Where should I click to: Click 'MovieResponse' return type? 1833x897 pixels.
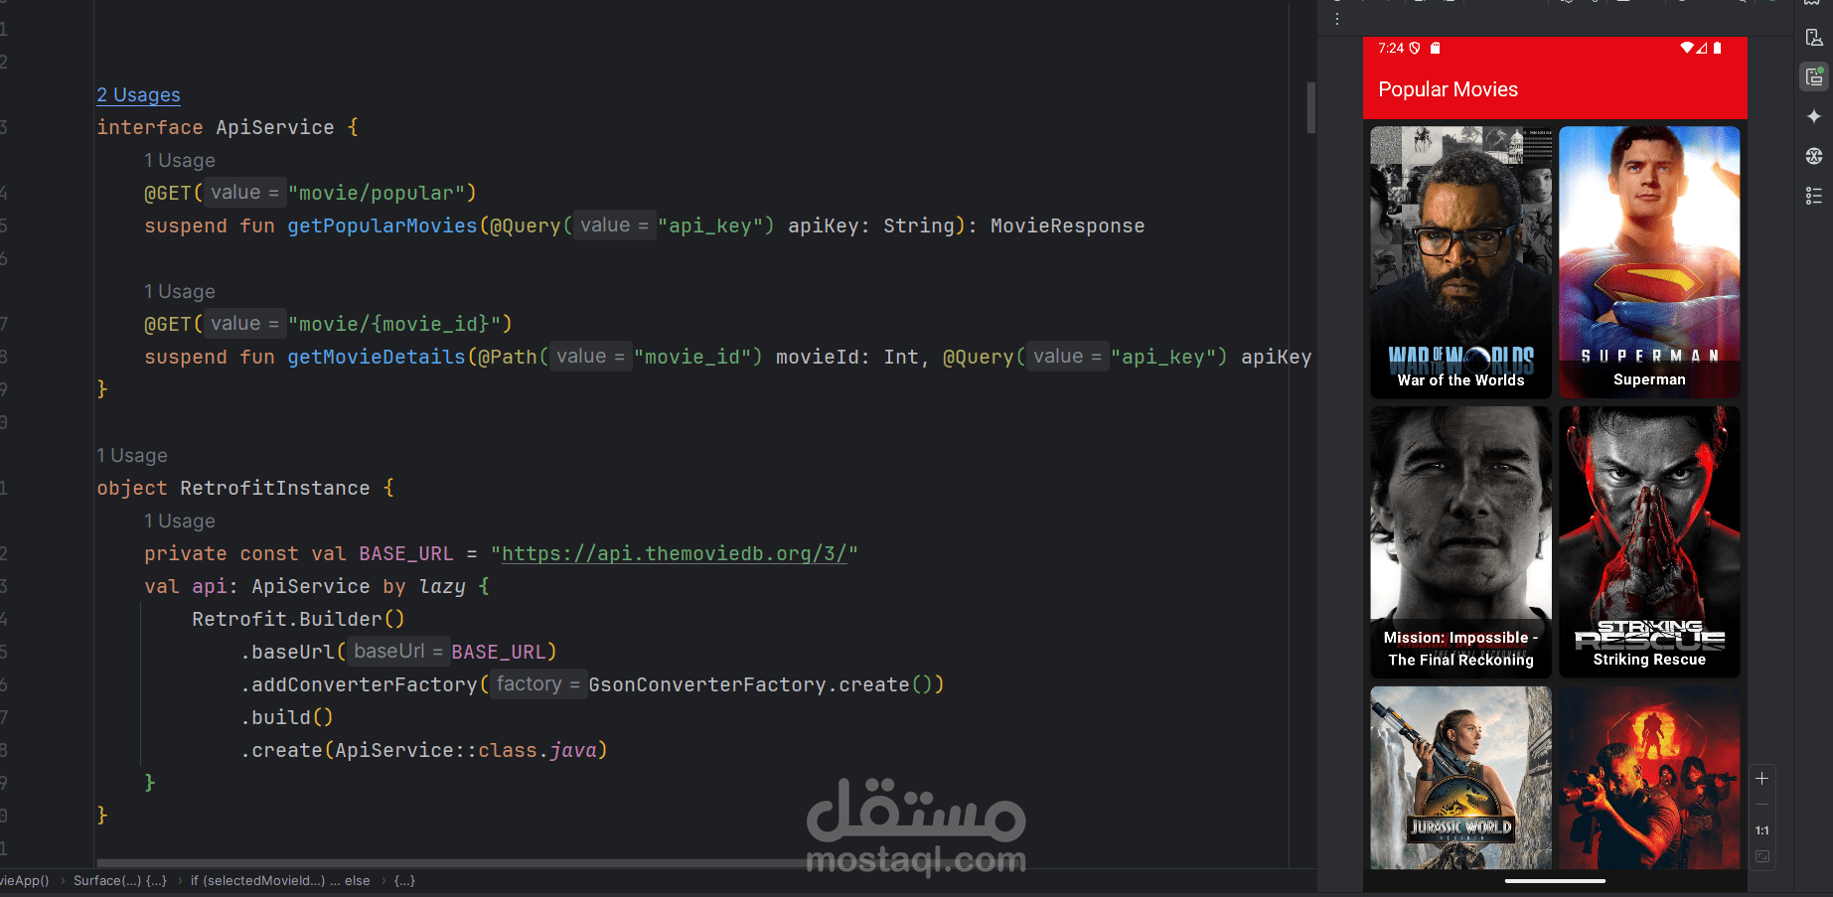click(1067, 225)
